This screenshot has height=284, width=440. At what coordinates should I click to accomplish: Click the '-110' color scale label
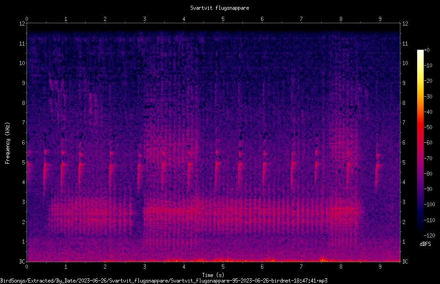tap(429, 220)
